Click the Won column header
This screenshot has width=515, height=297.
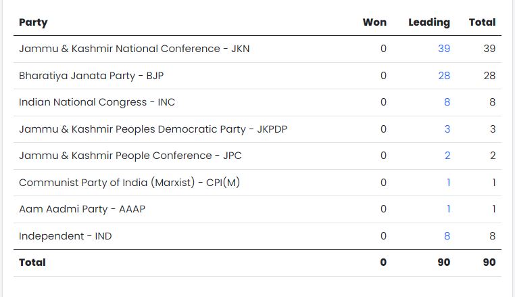(x=374, y=22)
